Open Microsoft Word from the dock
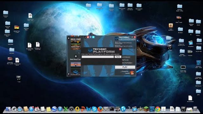Viewport: 203px width, 114px height. 89,109
